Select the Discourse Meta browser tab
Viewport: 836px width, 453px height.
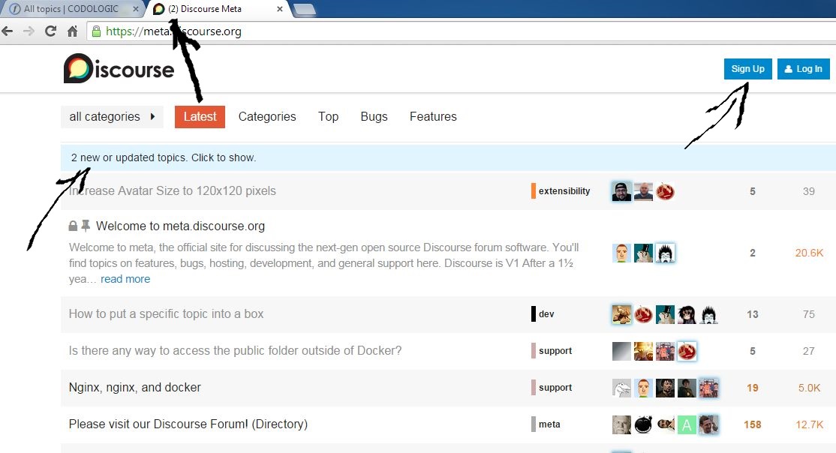coord(218,9)
